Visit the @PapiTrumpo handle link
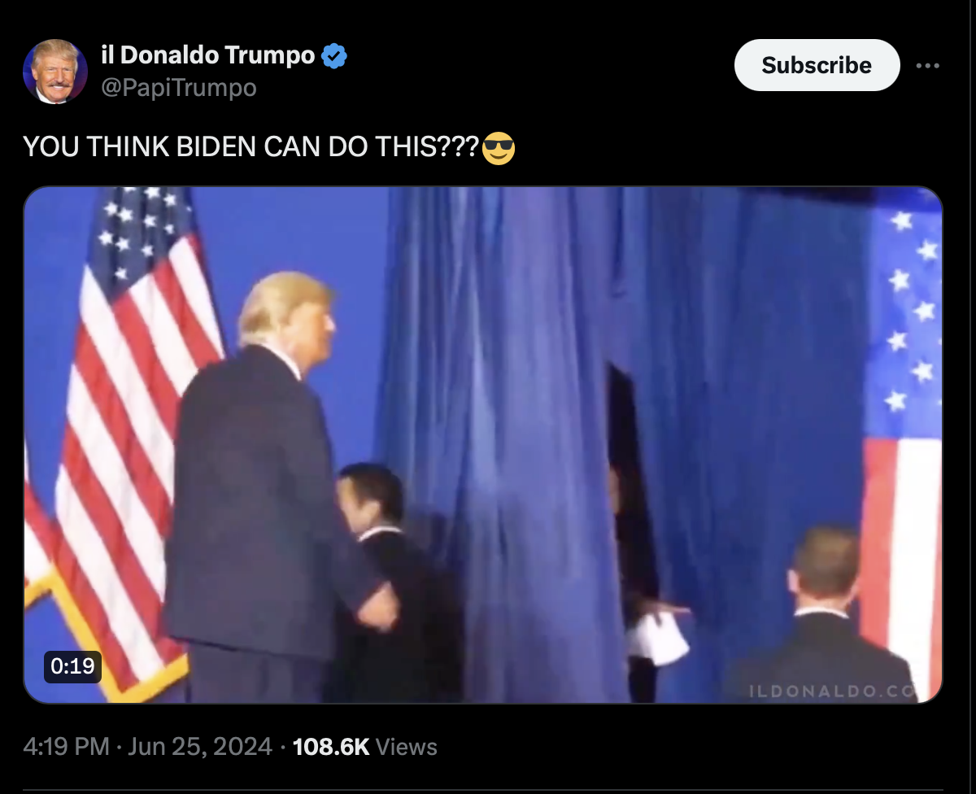Viewport: 976px width, 794px height. (x=178, y=87)
